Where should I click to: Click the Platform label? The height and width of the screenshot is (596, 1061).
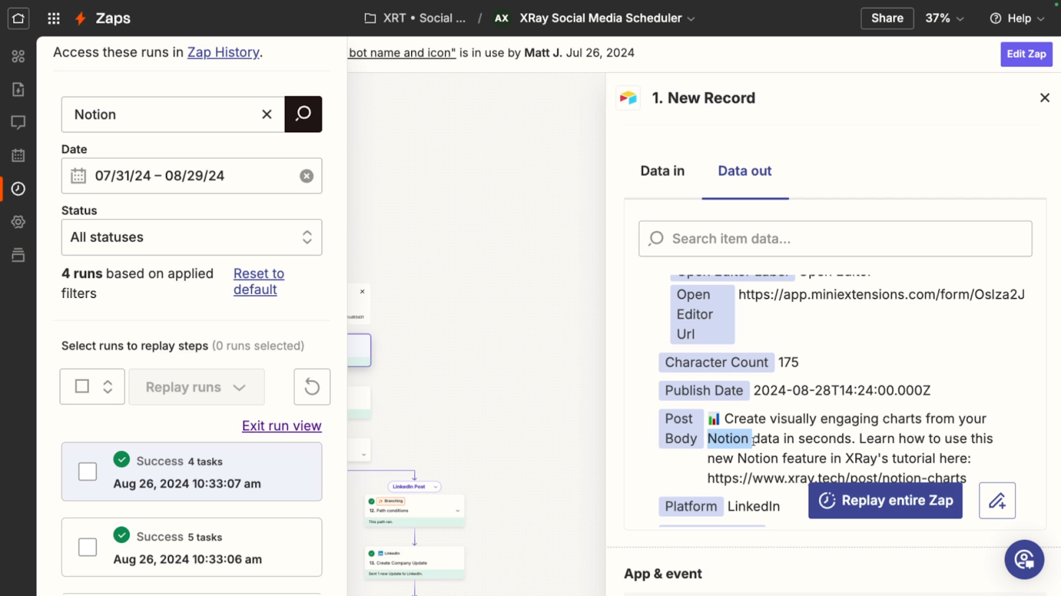point(691,507)
